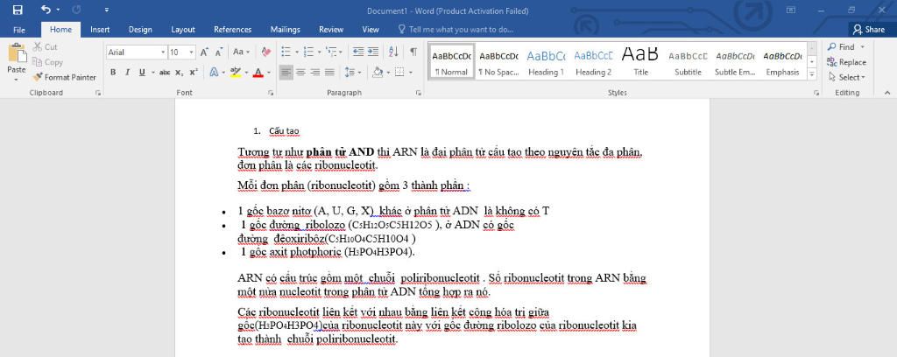This screenshot has width=897, height=357.
Task: Click the Undo arrow in Quick Access toolbar
Action: point(46,10)
